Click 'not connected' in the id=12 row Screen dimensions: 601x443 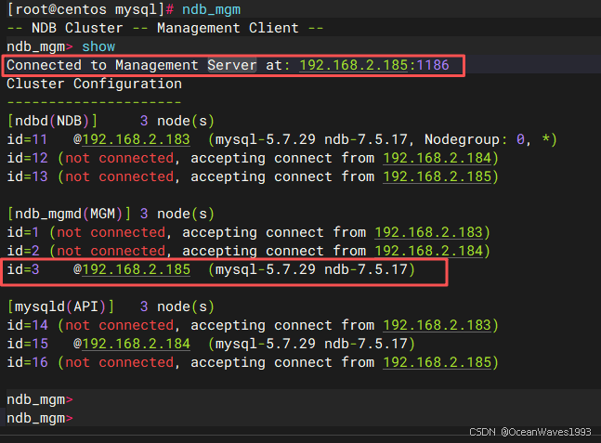point(120,158)
